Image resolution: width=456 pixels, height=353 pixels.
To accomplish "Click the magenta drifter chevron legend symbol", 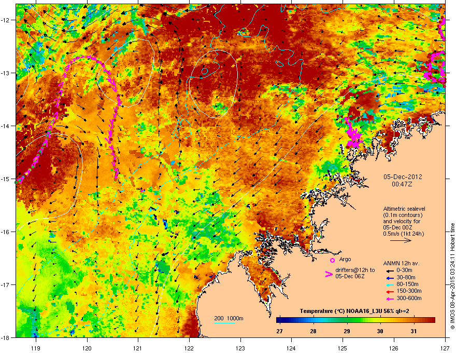I will [329, 274].
